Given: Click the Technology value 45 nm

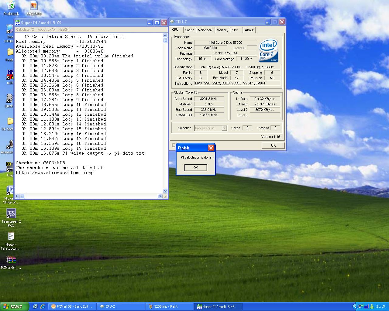Looking at the screenshot, I should (x=203, y=59).
